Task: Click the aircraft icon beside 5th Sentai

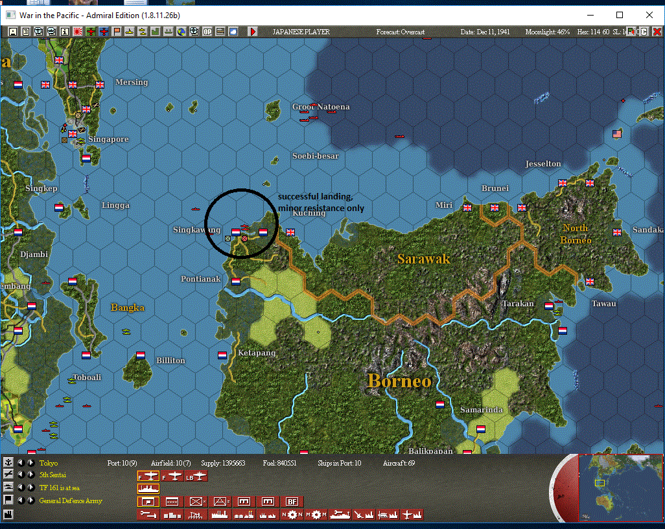Action: [8, 475]
